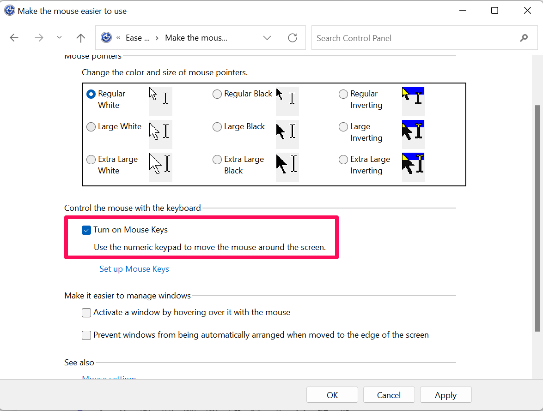The width and height of the screenshot is (543, 411).
Task: Choose Extra Large White pointer radio button
Action: tap(92, 160)
